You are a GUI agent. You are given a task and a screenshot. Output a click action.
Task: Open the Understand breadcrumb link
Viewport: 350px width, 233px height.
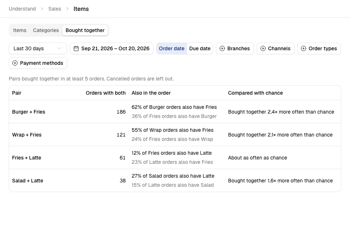(x=22, y=9)
